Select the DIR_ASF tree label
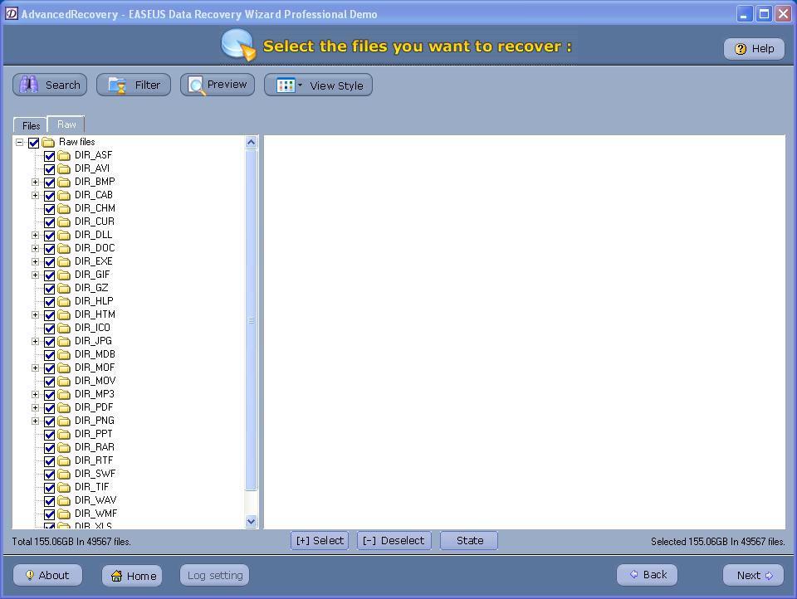Viewport: 797px width, 599px height. (x=94, y=155)
